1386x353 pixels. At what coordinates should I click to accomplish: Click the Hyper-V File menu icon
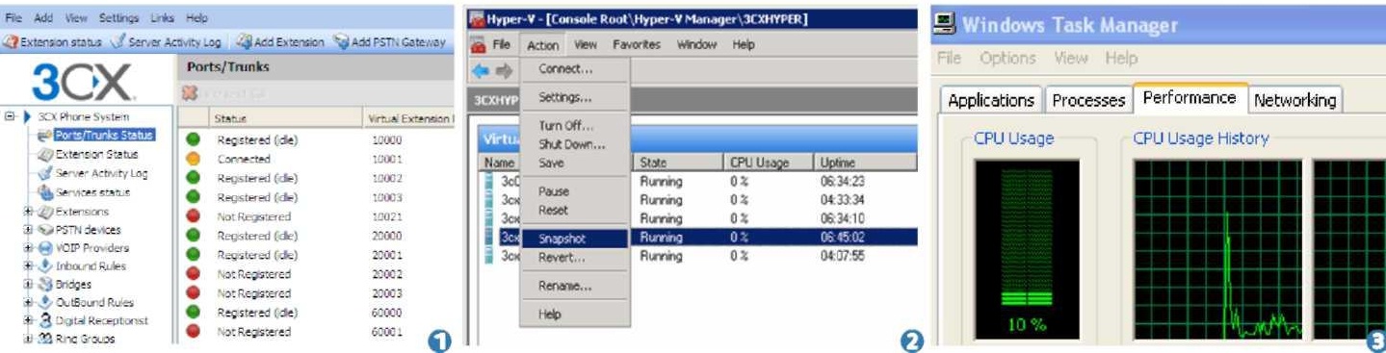(479, 45)
